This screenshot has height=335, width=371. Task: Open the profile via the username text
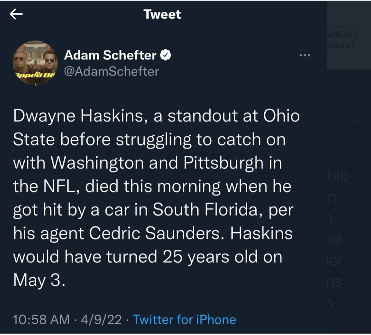tap(111, 71)
